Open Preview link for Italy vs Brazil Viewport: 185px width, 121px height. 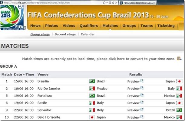(133, 110)
